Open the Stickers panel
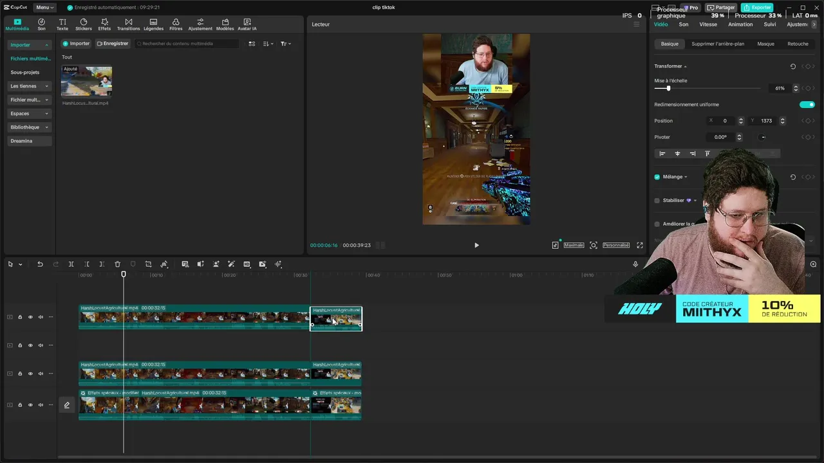Image resolution: width=824 pixels, height=463 pixels. [x=84, y=24]
